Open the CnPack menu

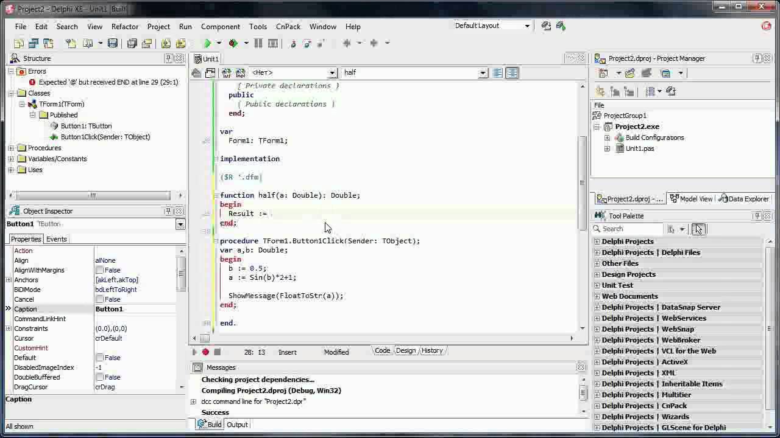click(288, 27)
